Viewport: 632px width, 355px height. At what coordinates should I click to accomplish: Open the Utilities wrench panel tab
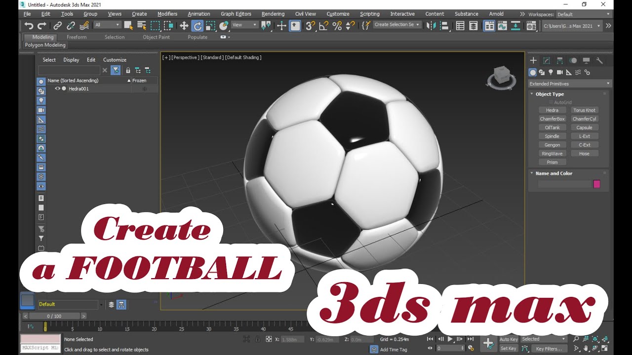pyautogui.click(x=599, y=61)
